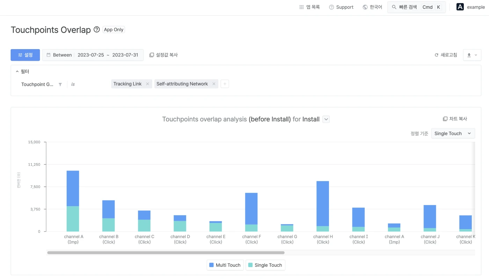Add a filter value with plus icon
This screenshot has height=279, width=489.
point(225,84)
